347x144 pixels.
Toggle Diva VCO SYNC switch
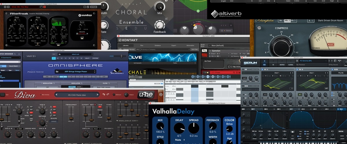click(31, 121)
